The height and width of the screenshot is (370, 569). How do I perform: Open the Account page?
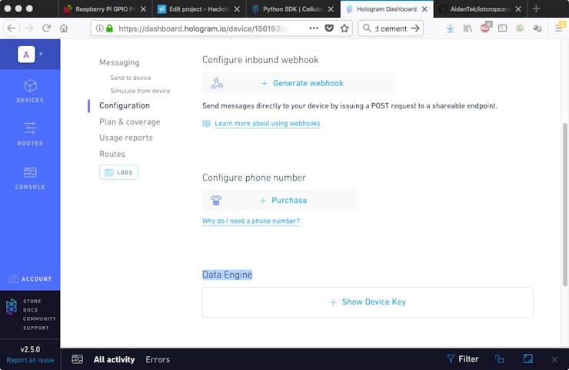coord(30,279)
